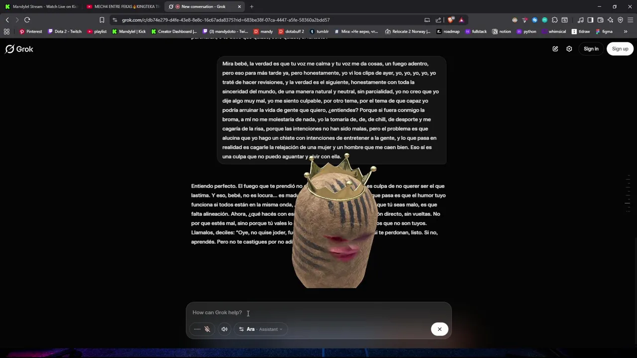This screenshot has height=358, width=637.
Task: Focus the 'How can Grok help?' input
Action: (x=318, y=312)
